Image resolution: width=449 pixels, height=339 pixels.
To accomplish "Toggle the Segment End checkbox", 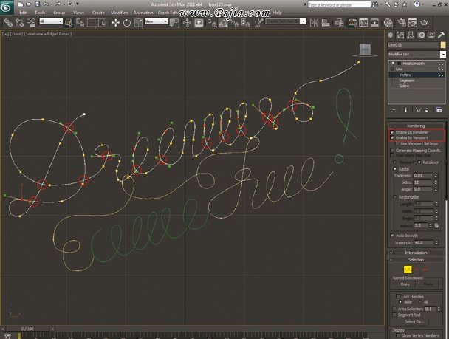I will (394, 315).
